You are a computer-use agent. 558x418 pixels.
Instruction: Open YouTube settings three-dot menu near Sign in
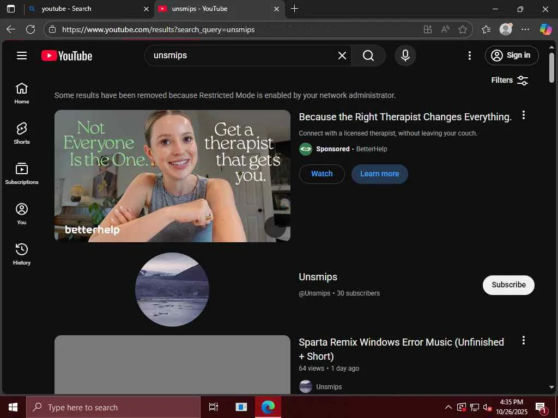[469, 56]
